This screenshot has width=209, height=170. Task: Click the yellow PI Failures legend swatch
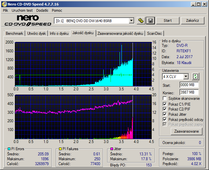point(60,149)
